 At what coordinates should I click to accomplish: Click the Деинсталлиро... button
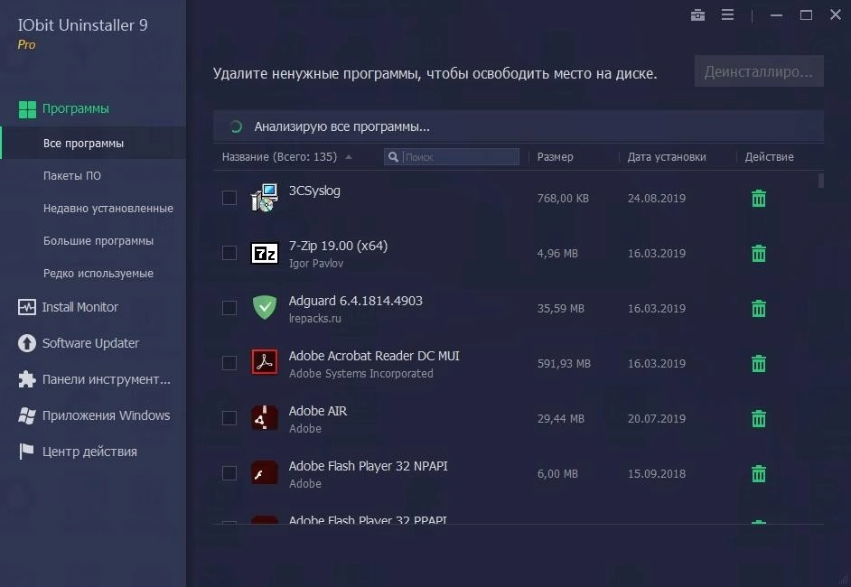click(759, 71)
